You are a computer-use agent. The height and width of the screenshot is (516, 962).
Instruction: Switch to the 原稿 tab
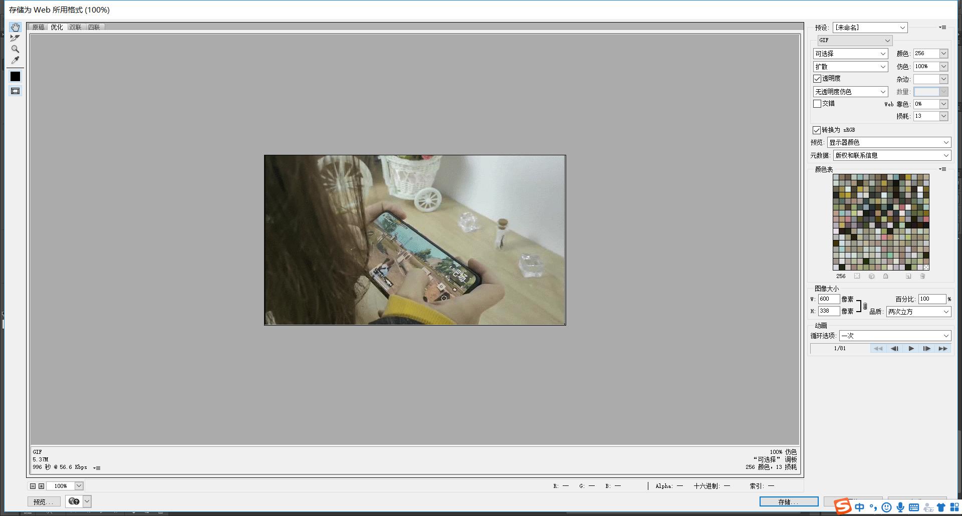pyautogui.click(x=38, y=27)
